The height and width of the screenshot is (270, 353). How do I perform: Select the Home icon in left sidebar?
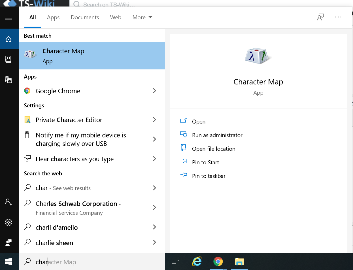click(8, 39)
